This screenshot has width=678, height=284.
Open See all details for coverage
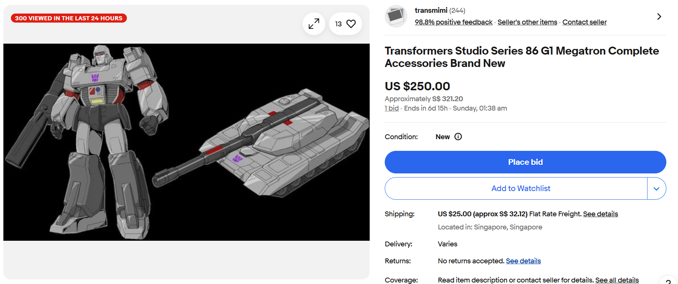(617, 280)
